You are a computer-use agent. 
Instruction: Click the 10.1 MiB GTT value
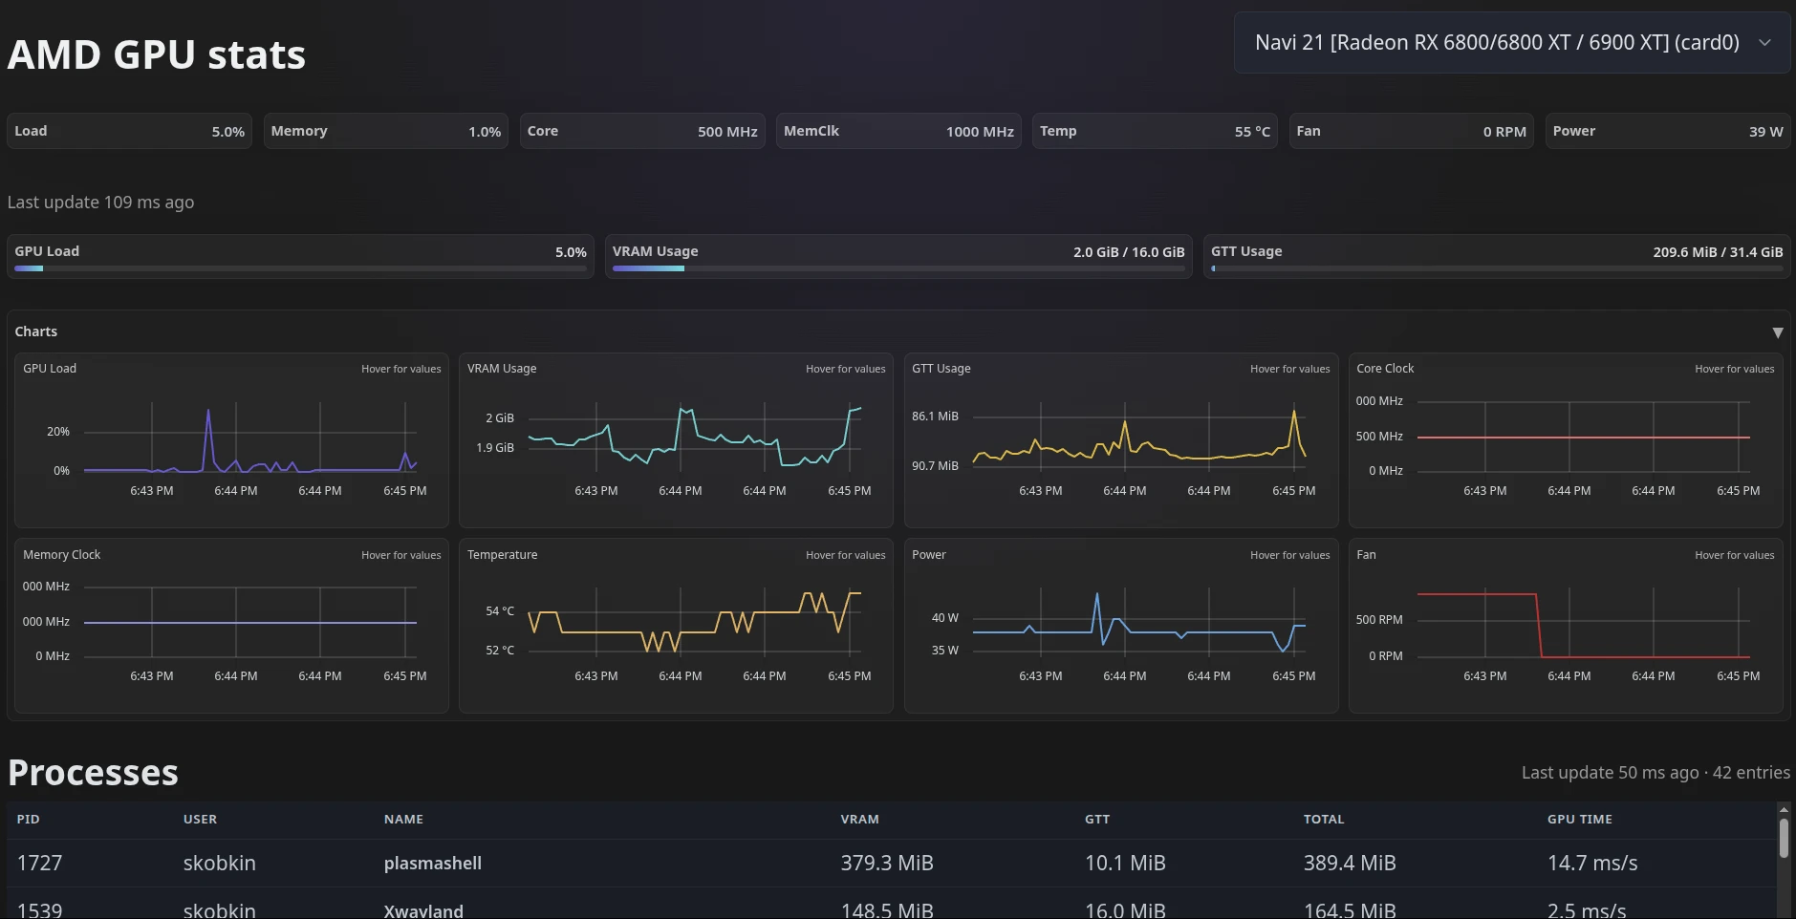[1125, 863]
